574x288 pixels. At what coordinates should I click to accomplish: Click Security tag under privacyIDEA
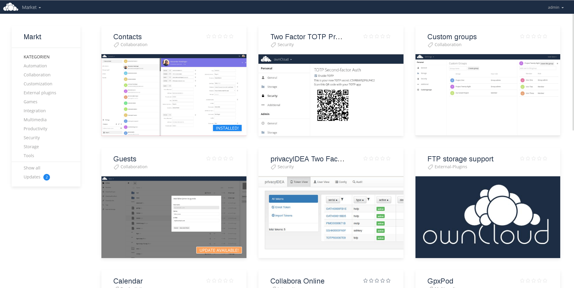(x=286, y=167)
